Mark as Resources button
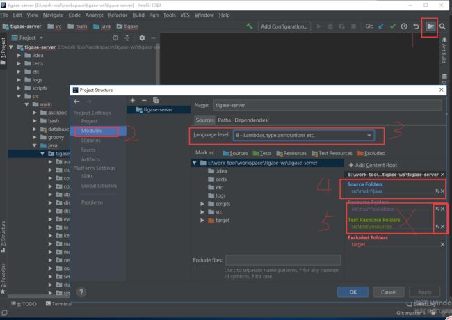452x320 pixels. [291, 153]
